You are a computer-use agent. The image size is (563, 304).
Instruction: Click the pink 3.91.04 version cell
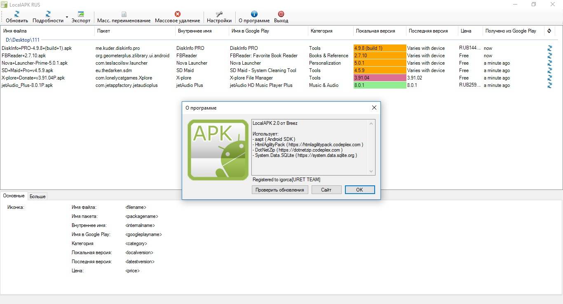380,78
